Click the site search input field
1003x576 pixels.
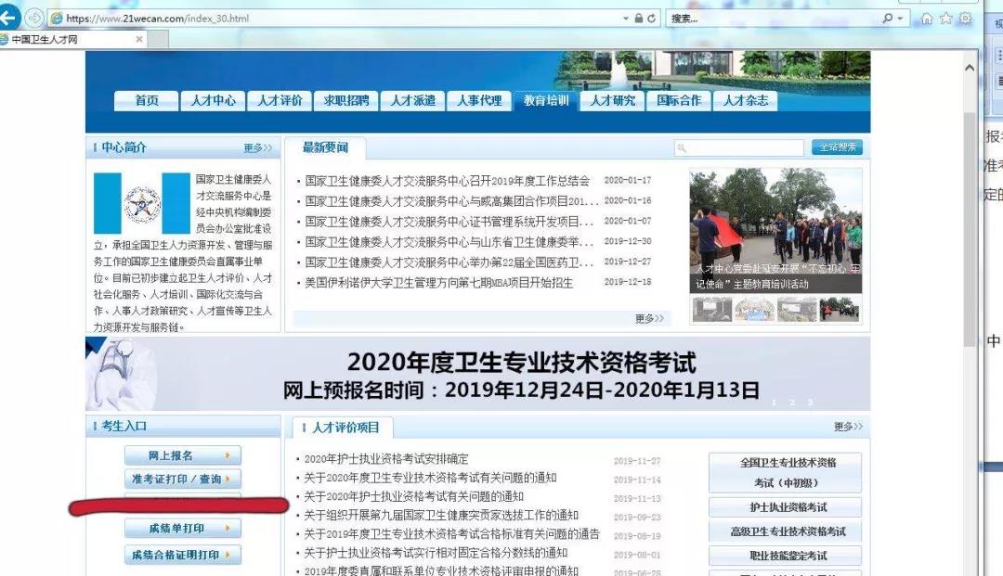coord(739,148)
